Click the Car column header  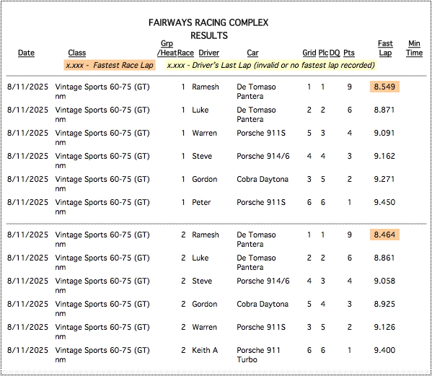point(252,53)
